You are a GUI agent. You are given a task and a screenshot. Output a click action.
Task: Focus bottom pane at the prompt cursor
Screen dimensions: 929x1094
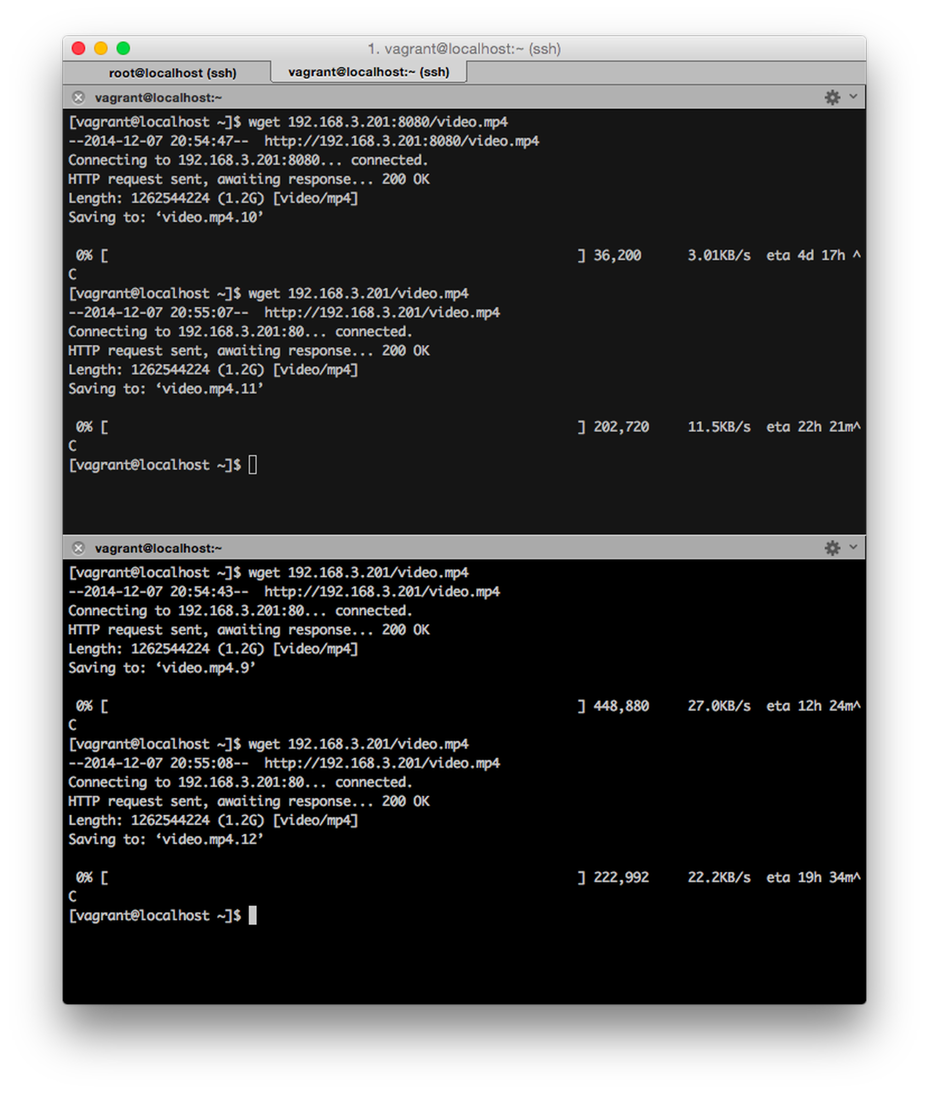(253, 915)
